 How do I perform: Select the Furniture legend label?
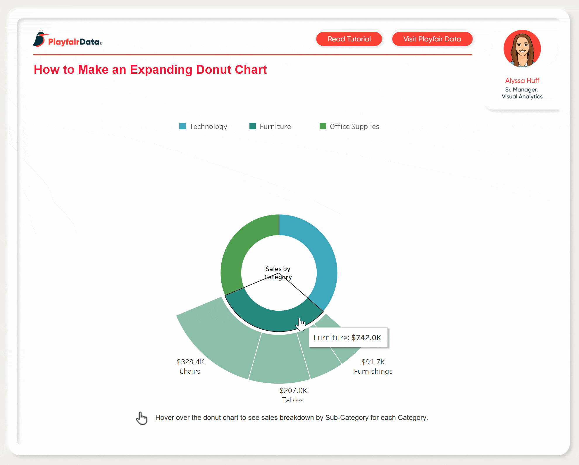point(275,126)
